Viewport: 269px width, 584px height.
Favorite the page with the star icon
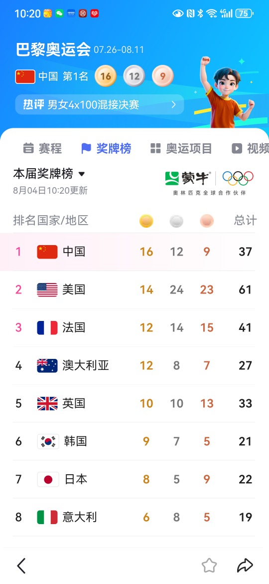(209, 566)
